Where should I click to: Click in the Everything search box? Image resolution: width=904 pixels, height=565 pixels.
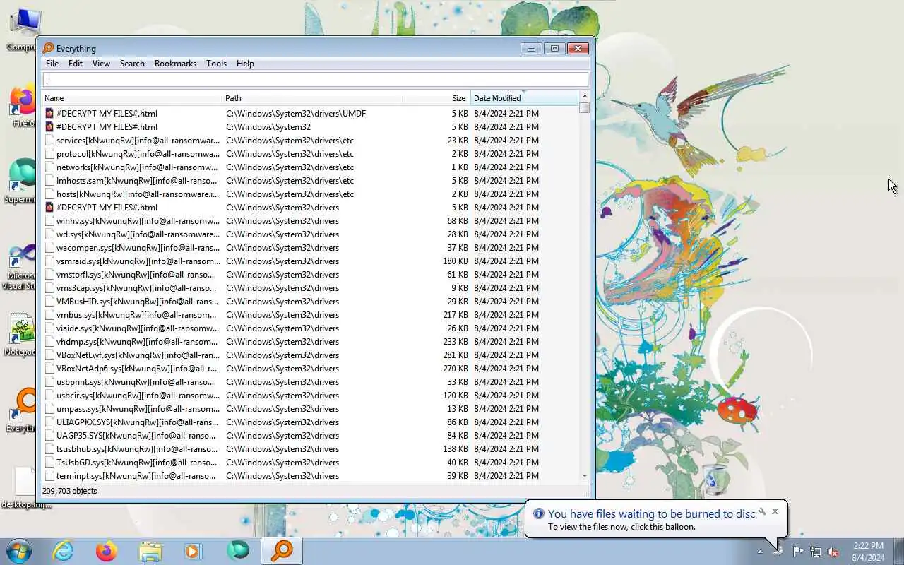pyautogui.click(x=316, y=79)
